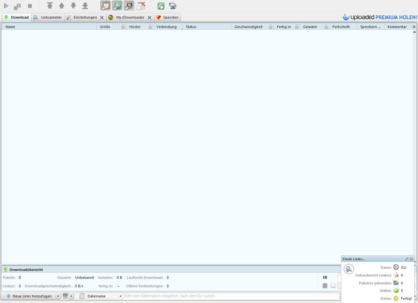The height and width of the screenshot is (303, 418).
Task: Toggle clipboard monitoring
Action: click(105, 6)
